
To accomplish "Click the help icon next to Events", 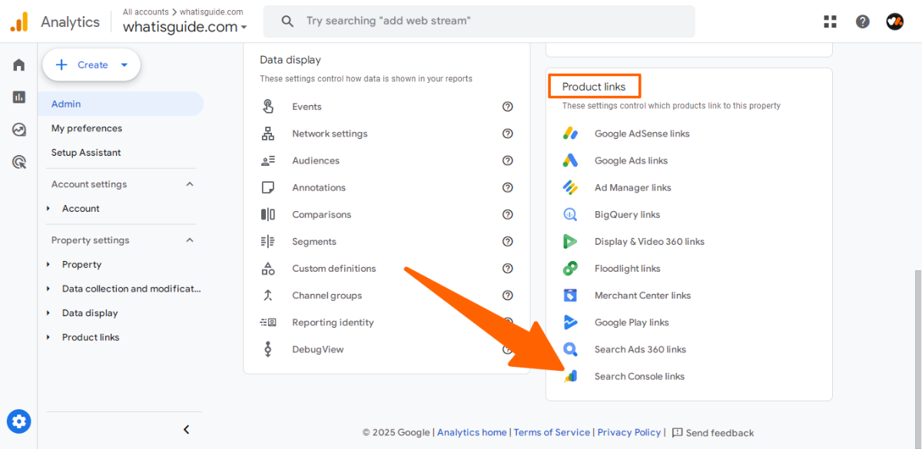I will pyautogui.click(x=507, y=107).
